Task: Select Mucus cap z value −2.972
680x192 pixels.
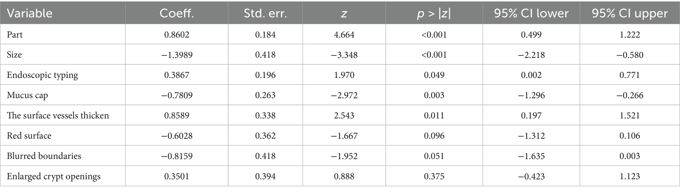Action: click(x=344, y=95)
